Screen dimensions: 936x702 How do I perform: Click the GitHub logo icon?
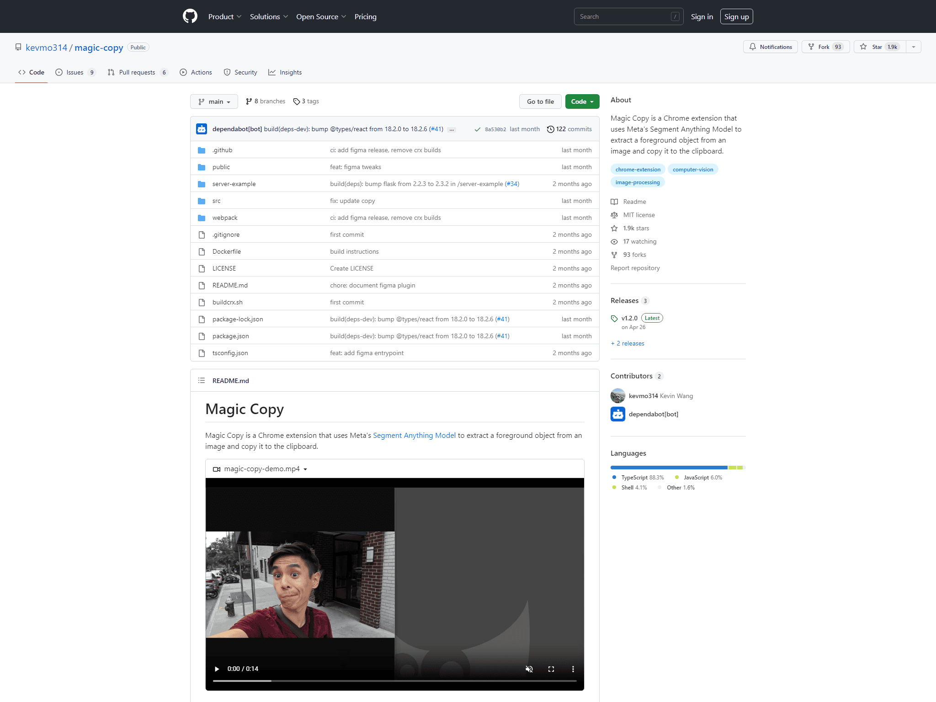click(x=190, y=16)
